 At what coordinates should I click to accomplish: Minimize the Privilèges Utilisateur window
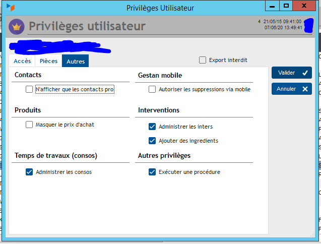click(x=273, y=6)
